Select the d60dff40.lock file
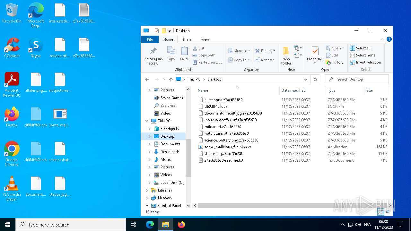 coord(216,107)
